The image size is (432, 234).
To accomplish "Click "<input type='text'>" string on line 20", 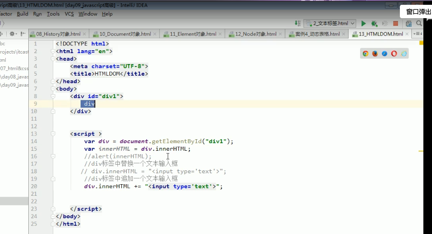I will (x=182, y=187).
